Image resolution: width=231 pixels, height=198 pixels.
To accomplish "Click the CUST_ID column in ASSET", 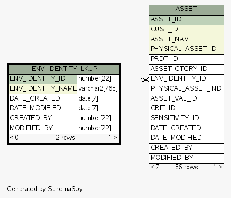I will point(187,30).
